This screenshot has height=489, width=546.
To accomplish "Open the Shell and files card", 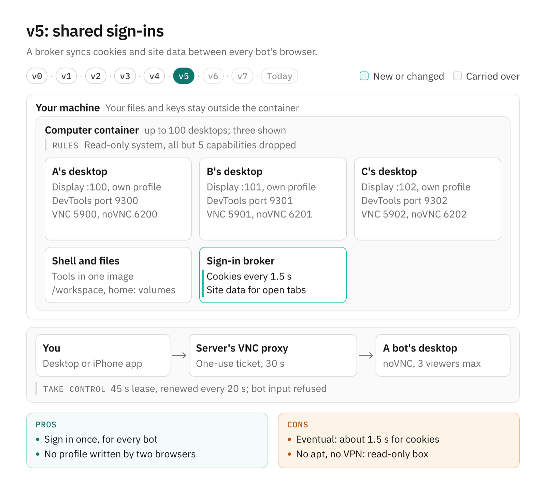I will pos(118,275).
